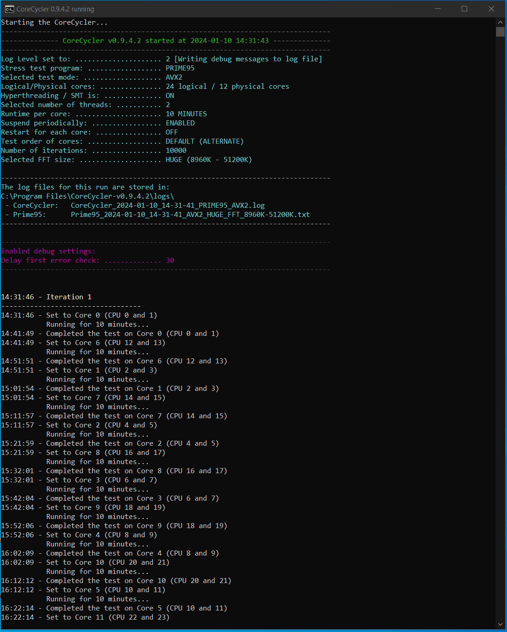Click the magenta 'Enabled debug settings:' line
Screen dimensions: 507x632
pyautogui.click(x=48, y=251)
